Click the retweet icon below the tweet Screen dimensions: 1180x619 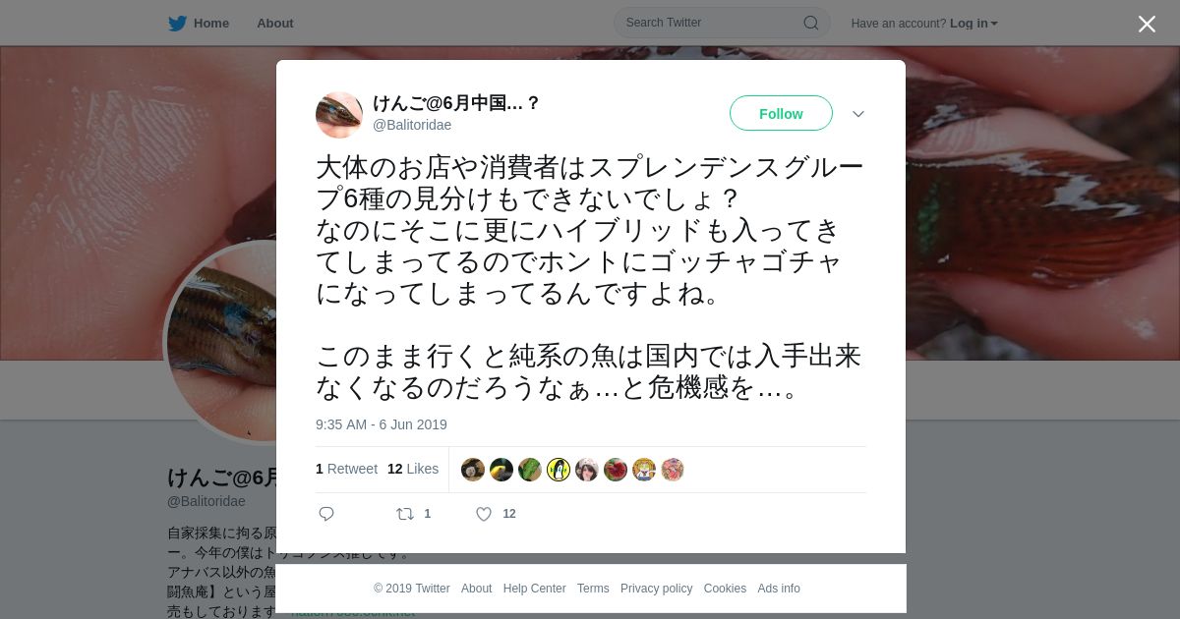[x=404, y=514]
